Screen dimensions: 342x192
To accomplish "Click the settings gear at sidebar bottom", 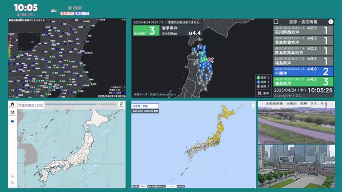I will pos(12,182).
